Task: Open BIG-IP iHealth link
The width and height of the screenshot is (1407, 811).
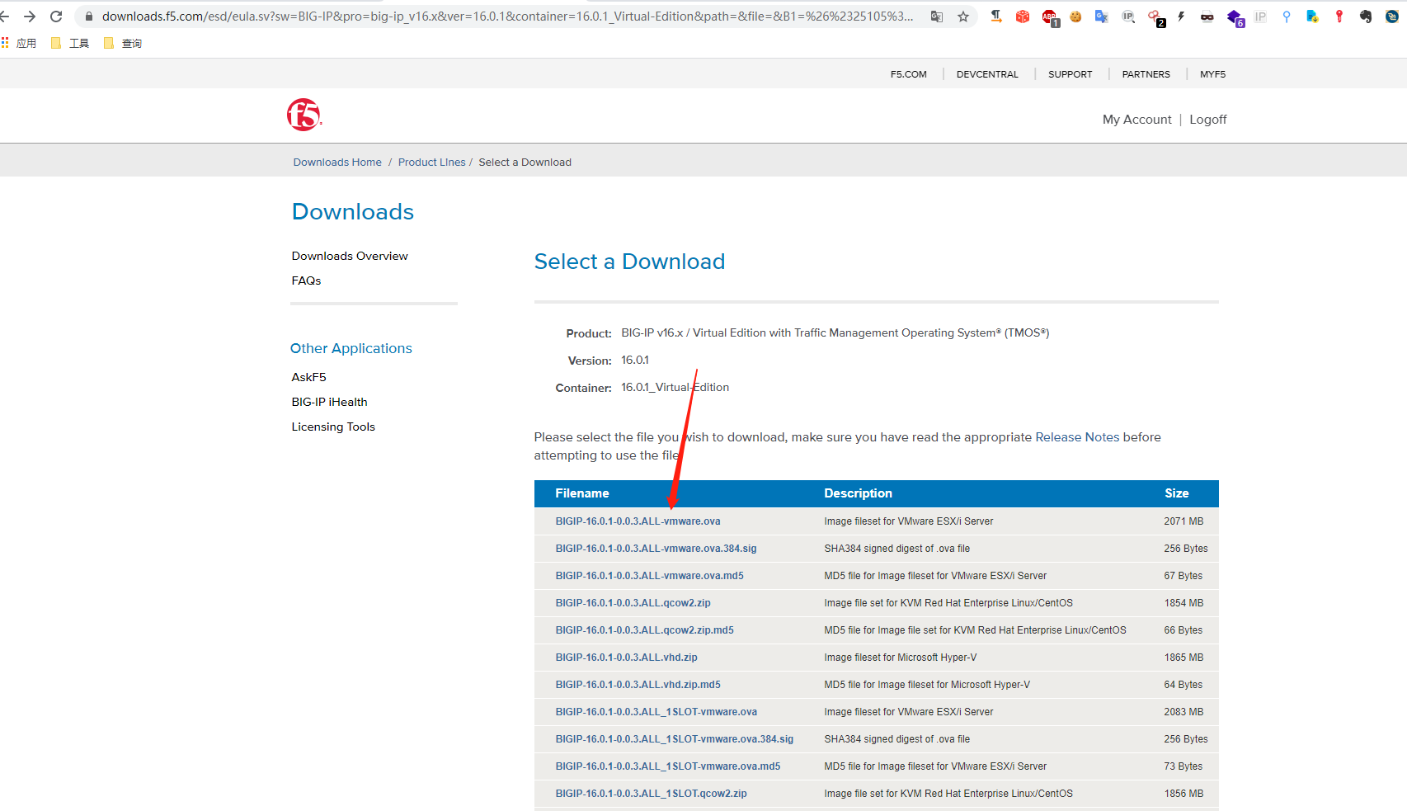Action: click(x=329, y=402)
